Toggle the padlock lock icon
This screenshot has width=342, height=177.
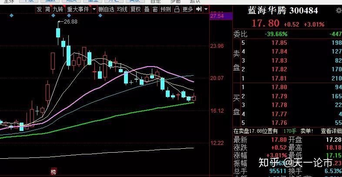[177, 10]
